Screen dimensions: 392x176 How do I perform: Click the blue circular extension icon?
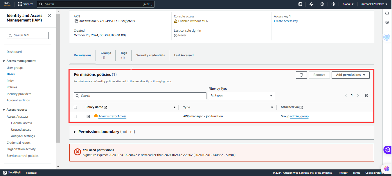click(387, 37)
